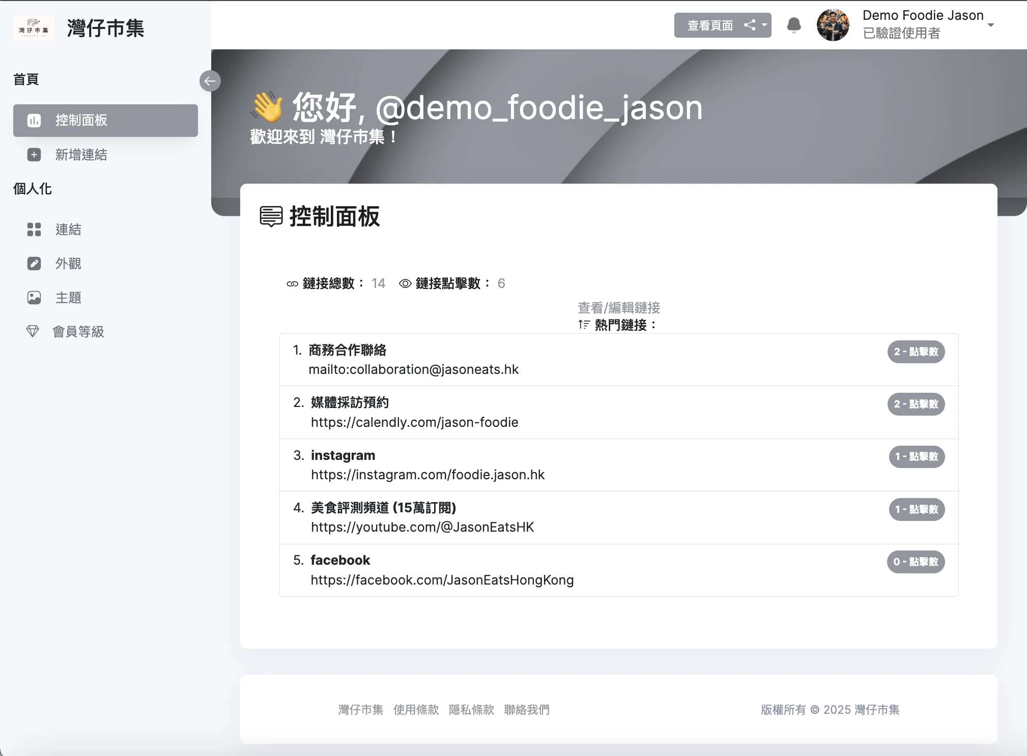Collapse the sidebar with the arrow button
This screenshot has width=1027, height=756.
210,81
